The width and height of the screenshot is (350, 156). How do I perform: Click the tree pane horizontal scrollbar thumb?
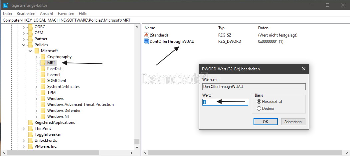[53, 153]
